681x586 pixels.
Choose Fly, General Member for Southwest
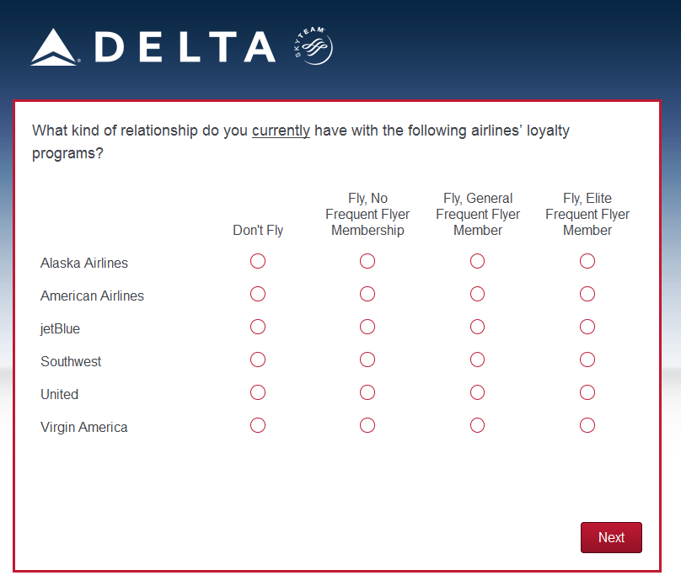(x=477, y=360)
